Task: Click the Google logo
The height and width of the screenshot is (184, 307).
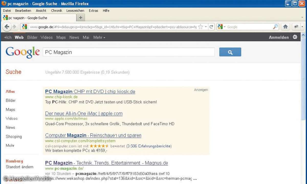Action: pyautogui.click(x=23, y=52)
